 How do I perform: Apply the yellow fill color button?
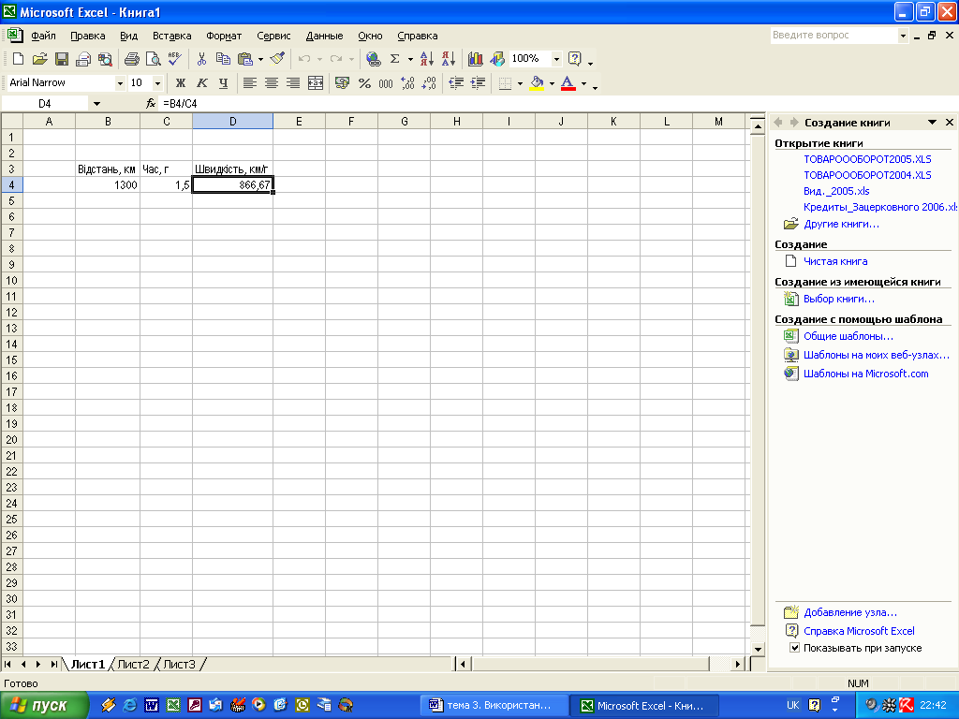click(x=537, y=83)
